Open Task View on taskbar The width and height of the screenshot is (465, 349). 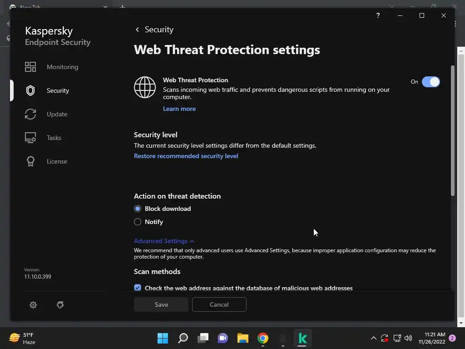coord(203,338)
